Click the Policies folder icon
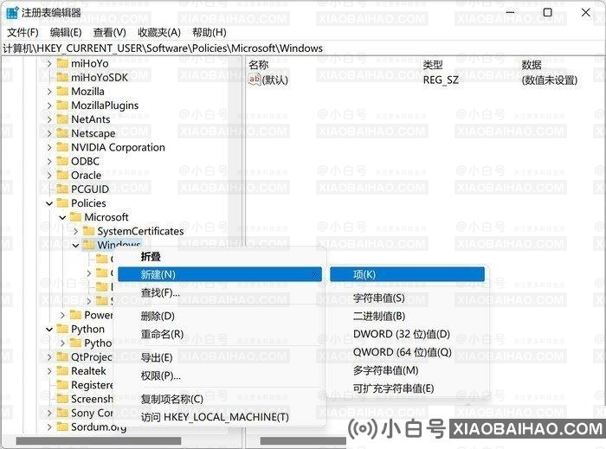The height and width of the screenshot is (449, 606). pyautogui.click(x=62, y=203)
